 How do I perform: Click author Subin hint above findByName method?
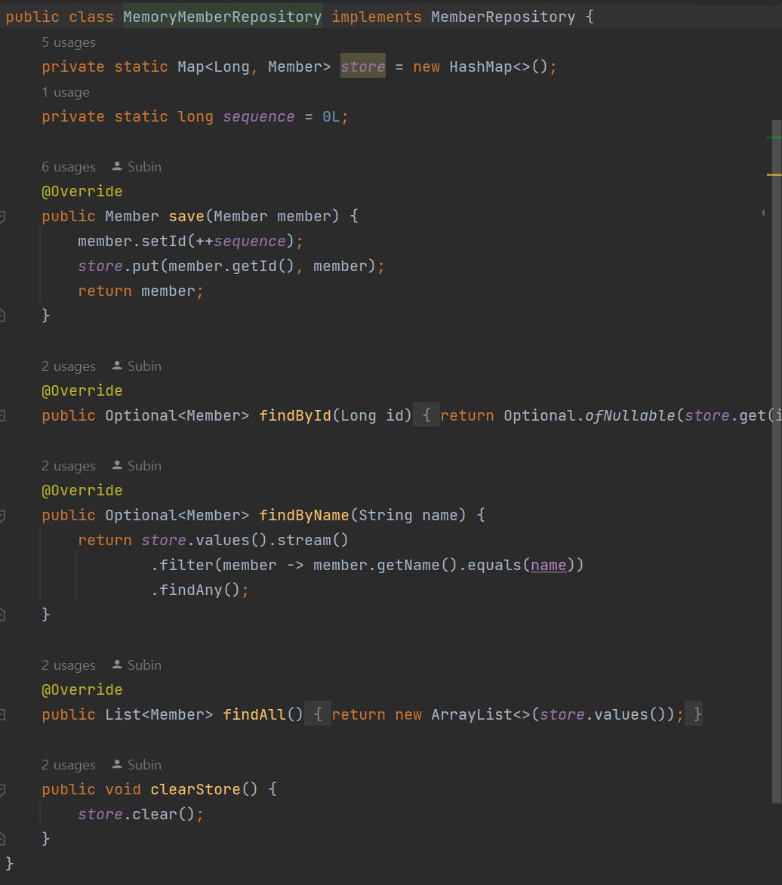137,466
